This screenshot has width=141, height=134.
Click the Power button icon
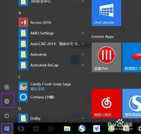(7, 116)
